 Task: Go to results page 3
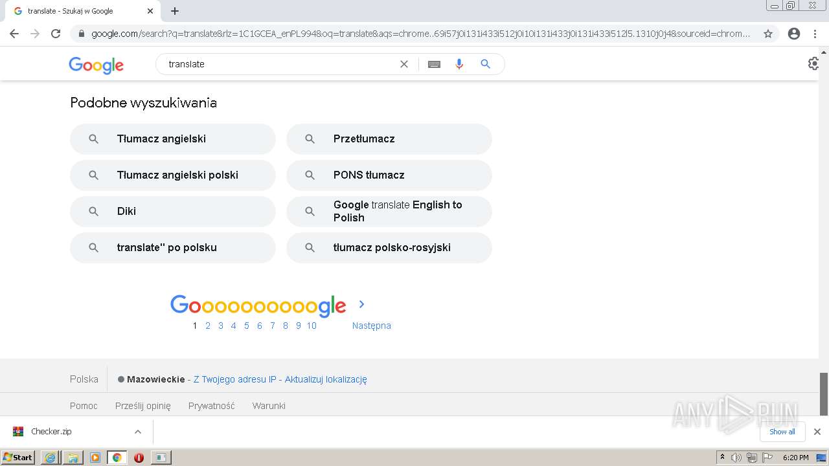(x=221, y=326)
